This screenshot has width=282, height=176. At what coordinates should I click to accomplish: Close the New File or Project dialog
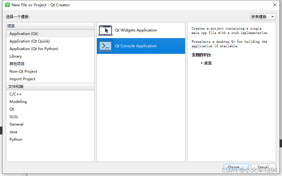(275, 5)
